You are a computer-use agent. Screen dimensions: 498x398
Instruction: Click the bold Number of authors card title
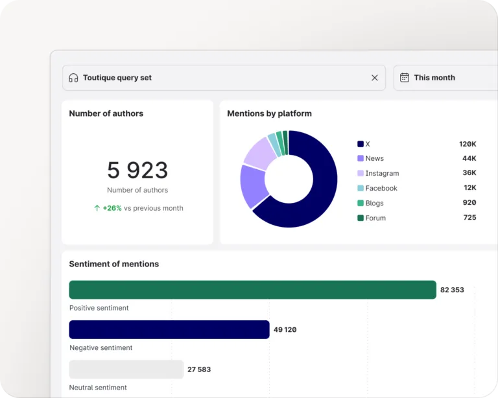click(106, 113)
